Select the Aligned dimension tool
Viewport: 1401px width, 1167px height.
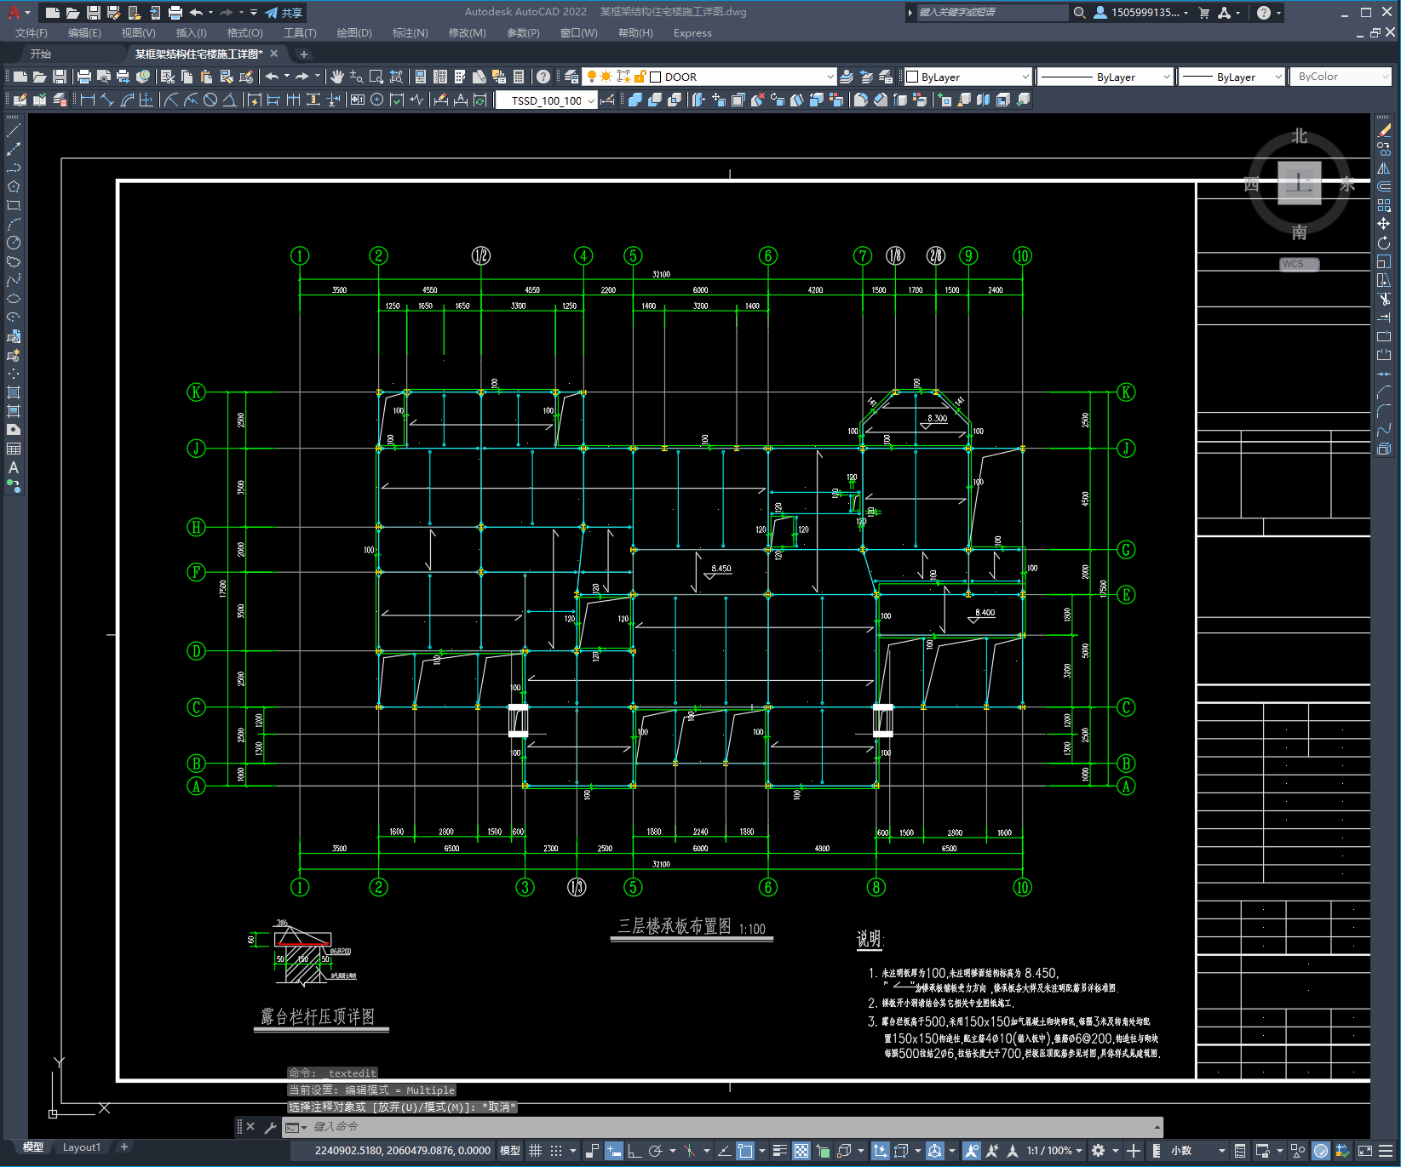click(107, 100)
